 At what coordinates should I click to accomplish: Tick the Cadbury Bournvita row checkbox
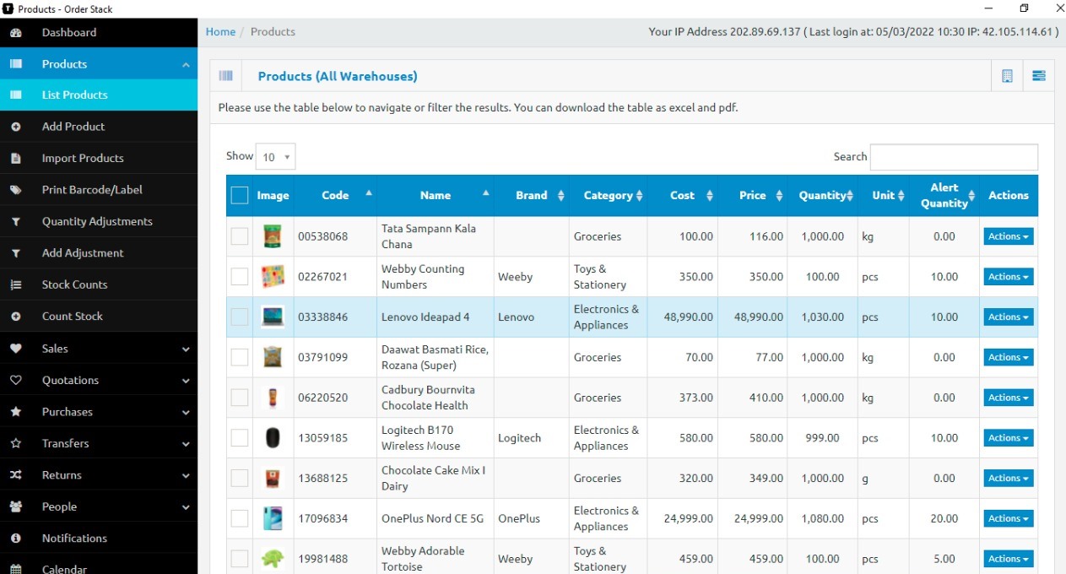(x=240, y=398)
